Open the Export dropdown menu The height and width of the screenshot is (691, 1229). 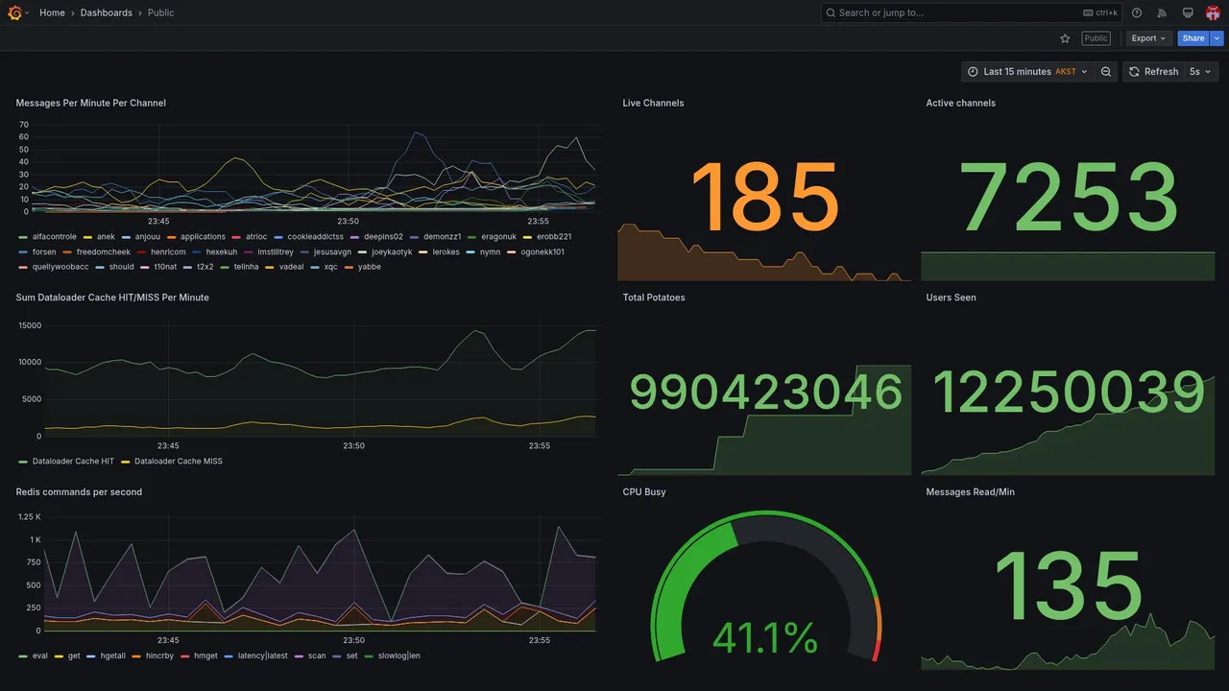[x=1148, y=38]
